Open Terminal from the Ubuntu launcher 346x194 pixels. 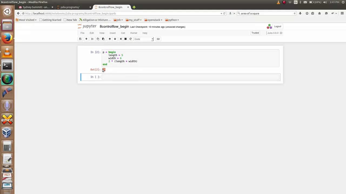coord(7,65)
